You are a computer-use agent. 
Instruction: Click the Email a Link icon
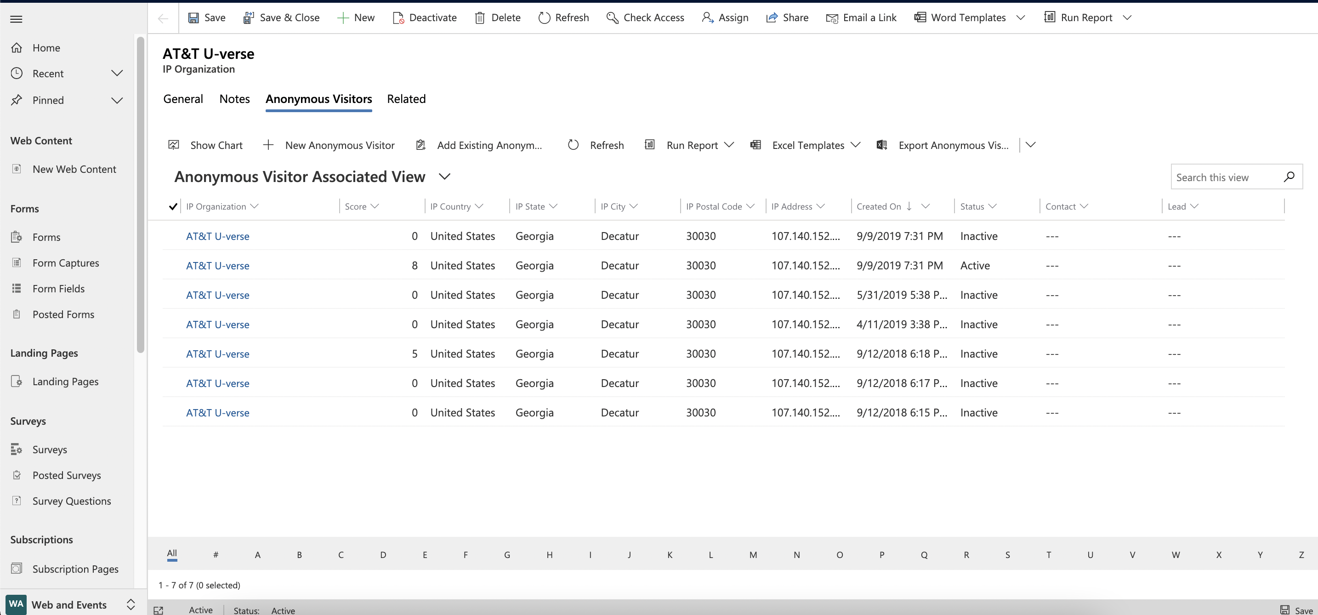832,18
